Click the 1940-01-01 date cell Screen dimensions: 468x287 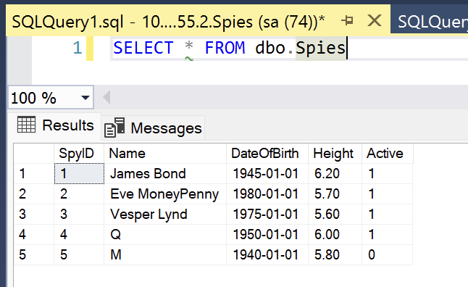click(267, 255)
